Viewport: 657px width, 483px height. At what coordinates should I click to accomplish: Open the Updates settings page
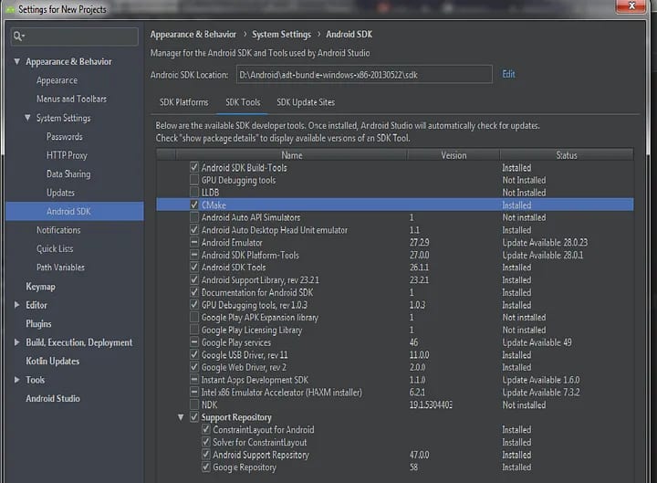pos(60,193)
